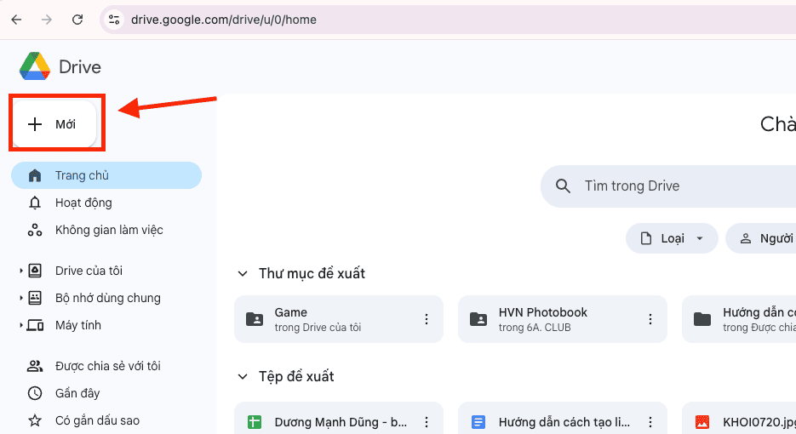Open more options for Hướng dẫn cách tạo document
Screen dimensions: 796x434
point(650,422)
